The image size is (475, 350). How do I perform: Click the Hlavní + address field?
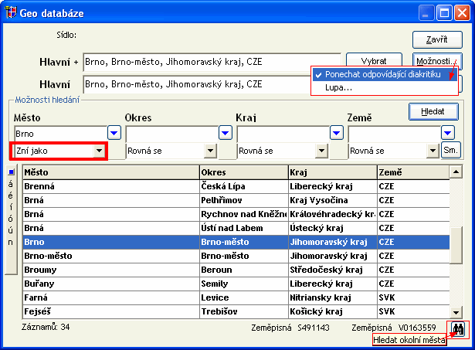pyautogui.click(x=212, y=62)
